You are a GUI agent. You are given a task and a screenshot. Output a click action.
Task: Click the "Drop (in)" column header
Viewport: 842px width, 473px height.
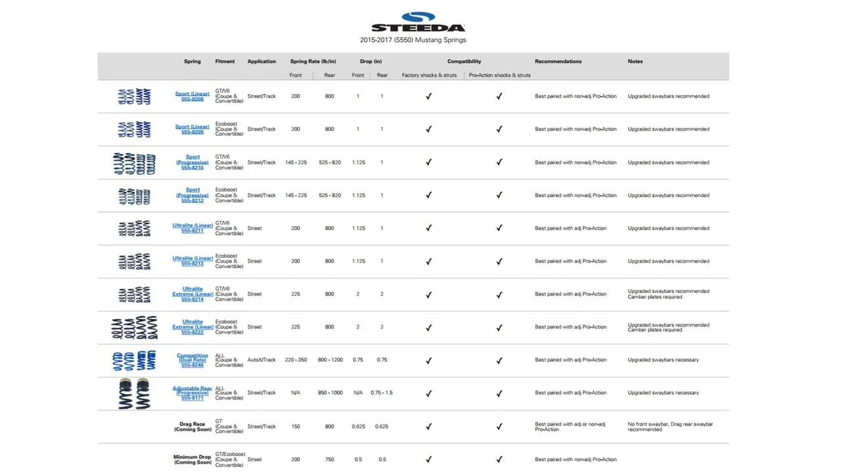point(371,62)
